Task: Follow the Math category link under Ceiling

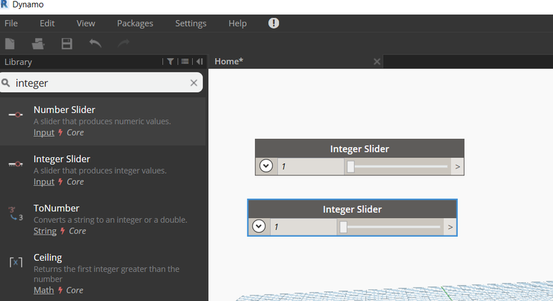Action: (44, 291)
